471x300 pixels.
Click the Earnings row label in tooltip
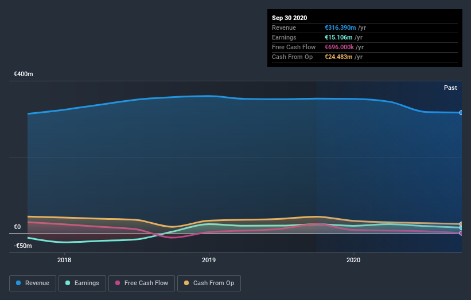tap(284, 37)
